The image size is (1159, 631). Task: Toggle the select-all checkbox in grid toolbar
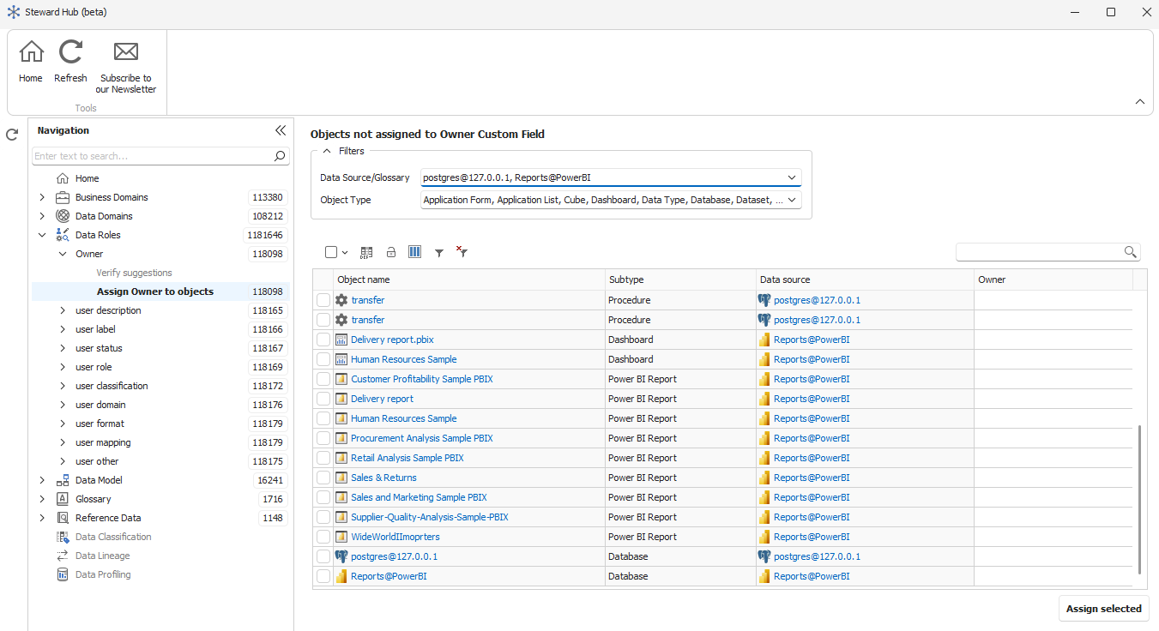tap(331, 252)
